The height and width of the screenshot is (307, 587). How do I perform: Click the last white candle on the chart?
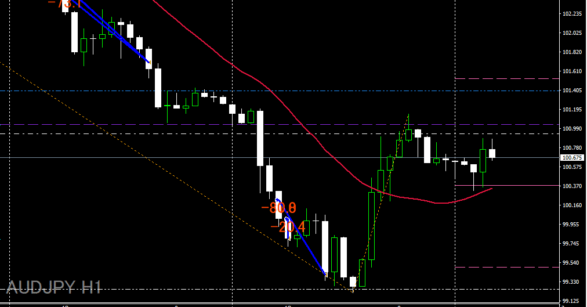tap(492, 153)
